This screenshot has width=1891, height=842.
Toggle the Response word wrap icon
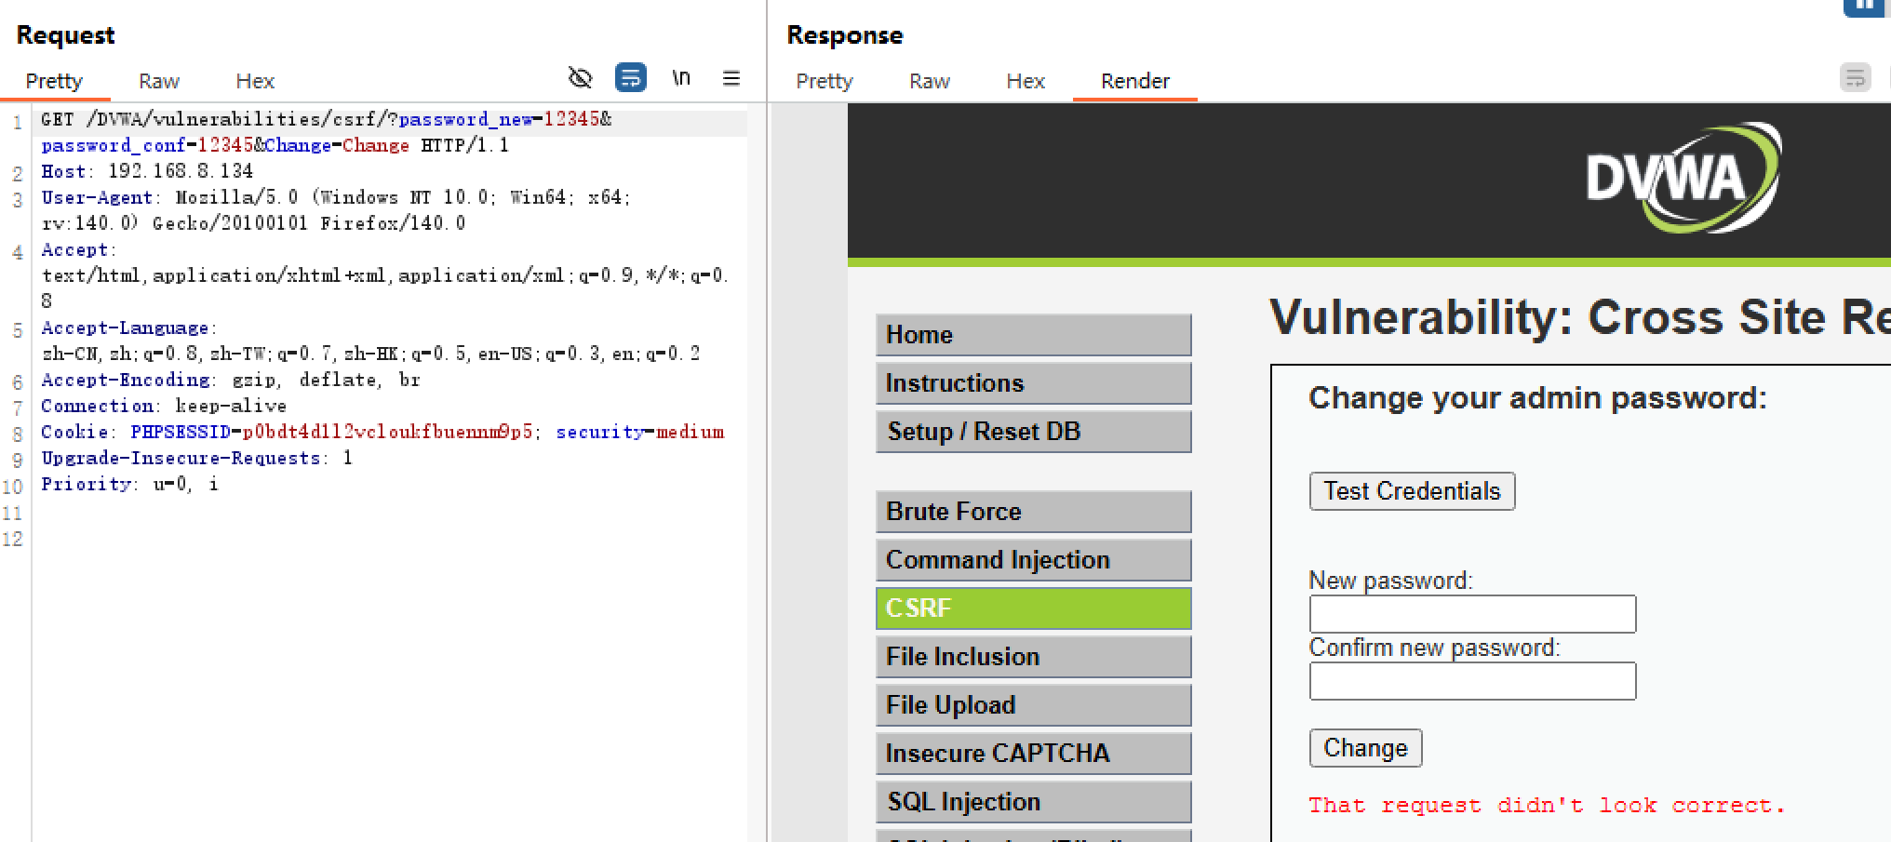1856,77
